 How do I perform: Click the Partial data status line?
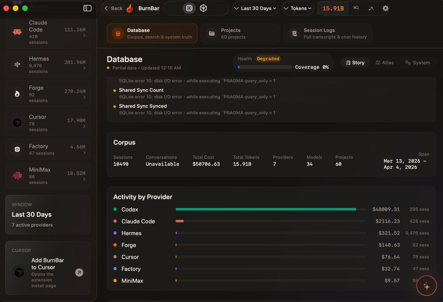[x=144, y=68]
